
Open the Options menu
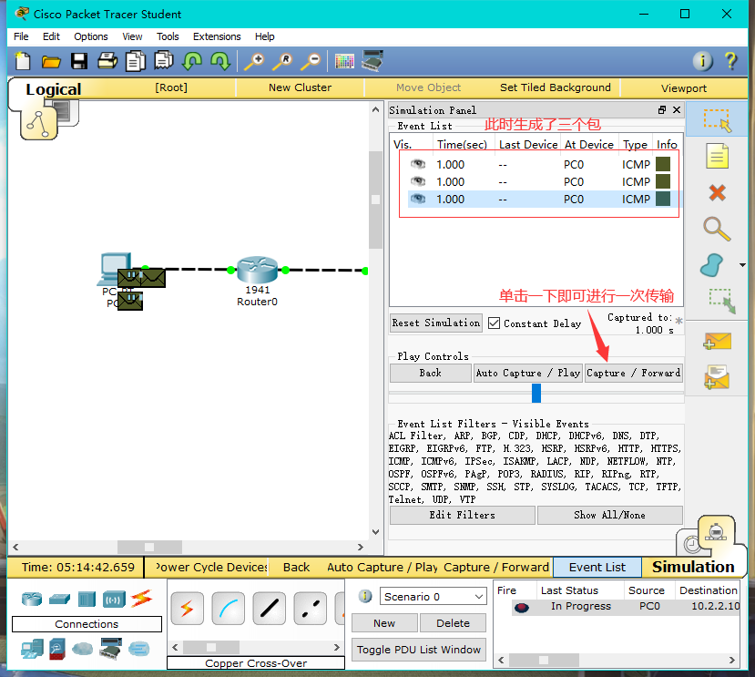tap(90, 36)
